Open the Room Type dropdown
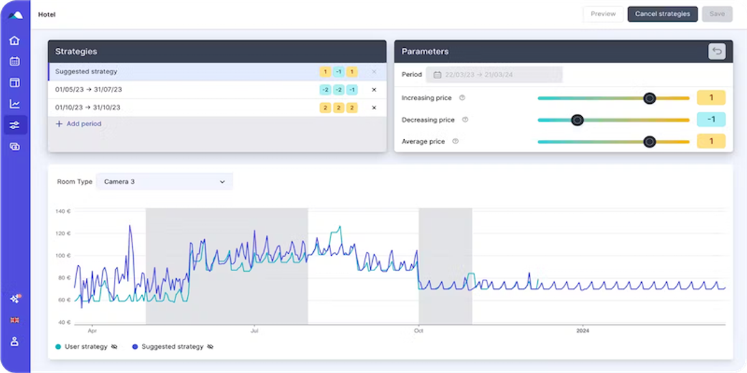 click(164, 182)
